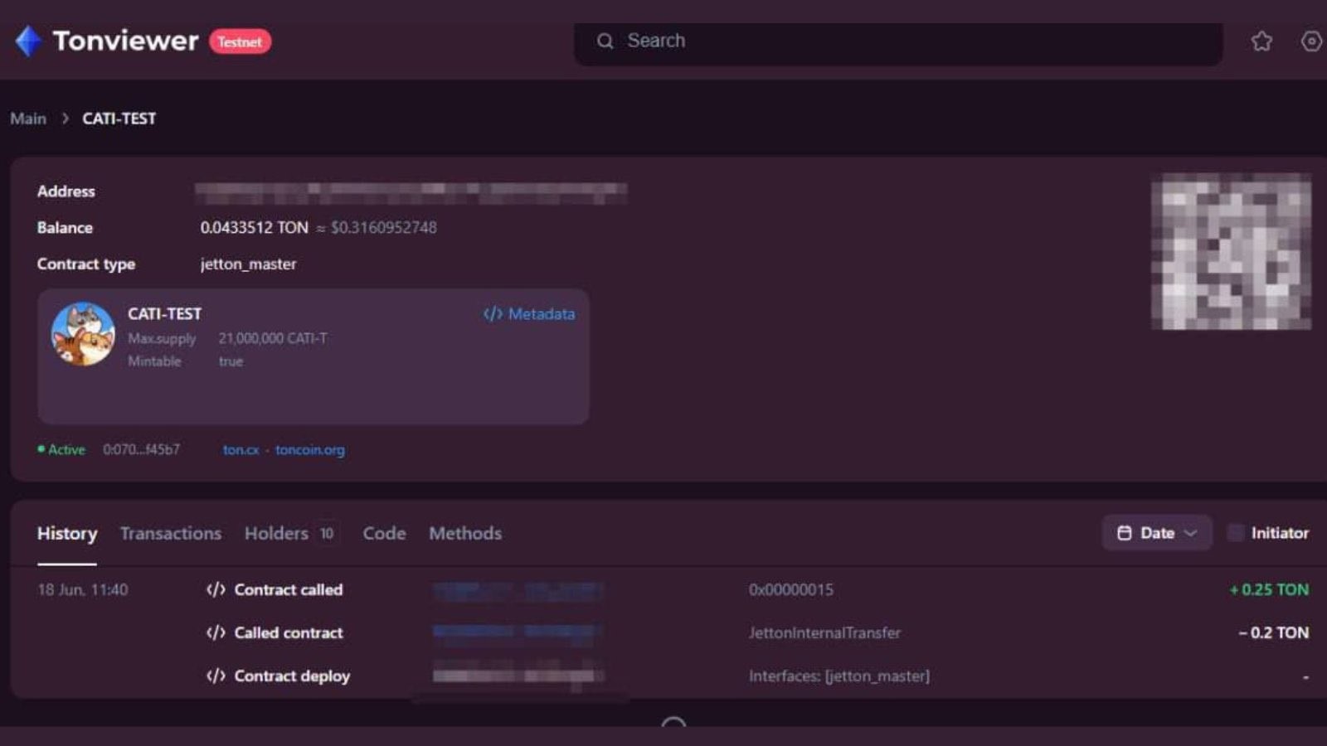Click the Tonviewer diamond logo icon

28,41
